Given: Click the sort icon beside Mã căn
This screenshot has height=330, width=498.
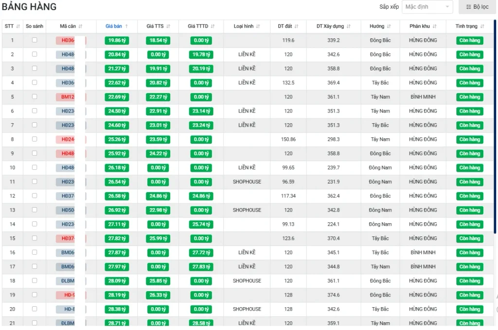Looking at the screenshot, I should 80,26.
